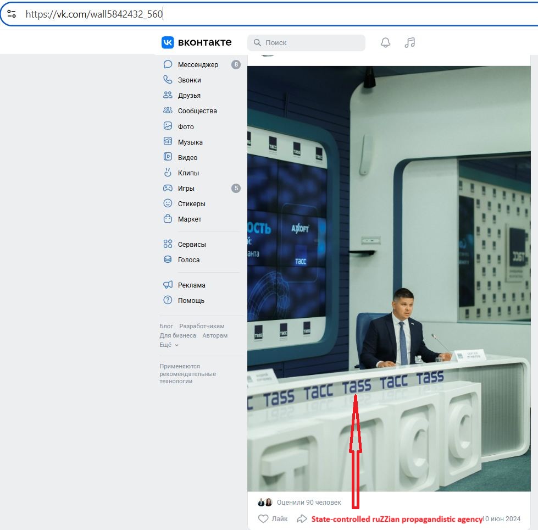Click the Мессенджер chat bubble icon
538x530 pixels.
pos(168,64)
